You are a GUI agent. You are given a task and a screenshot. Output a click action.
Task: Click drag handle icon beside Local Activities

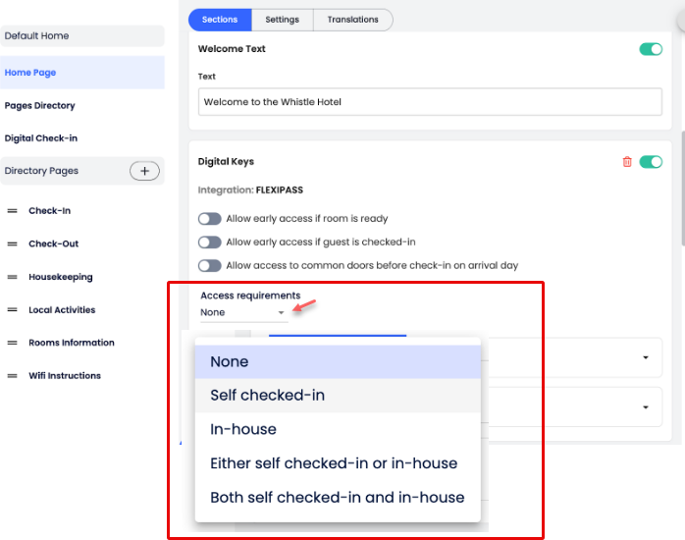13,310
